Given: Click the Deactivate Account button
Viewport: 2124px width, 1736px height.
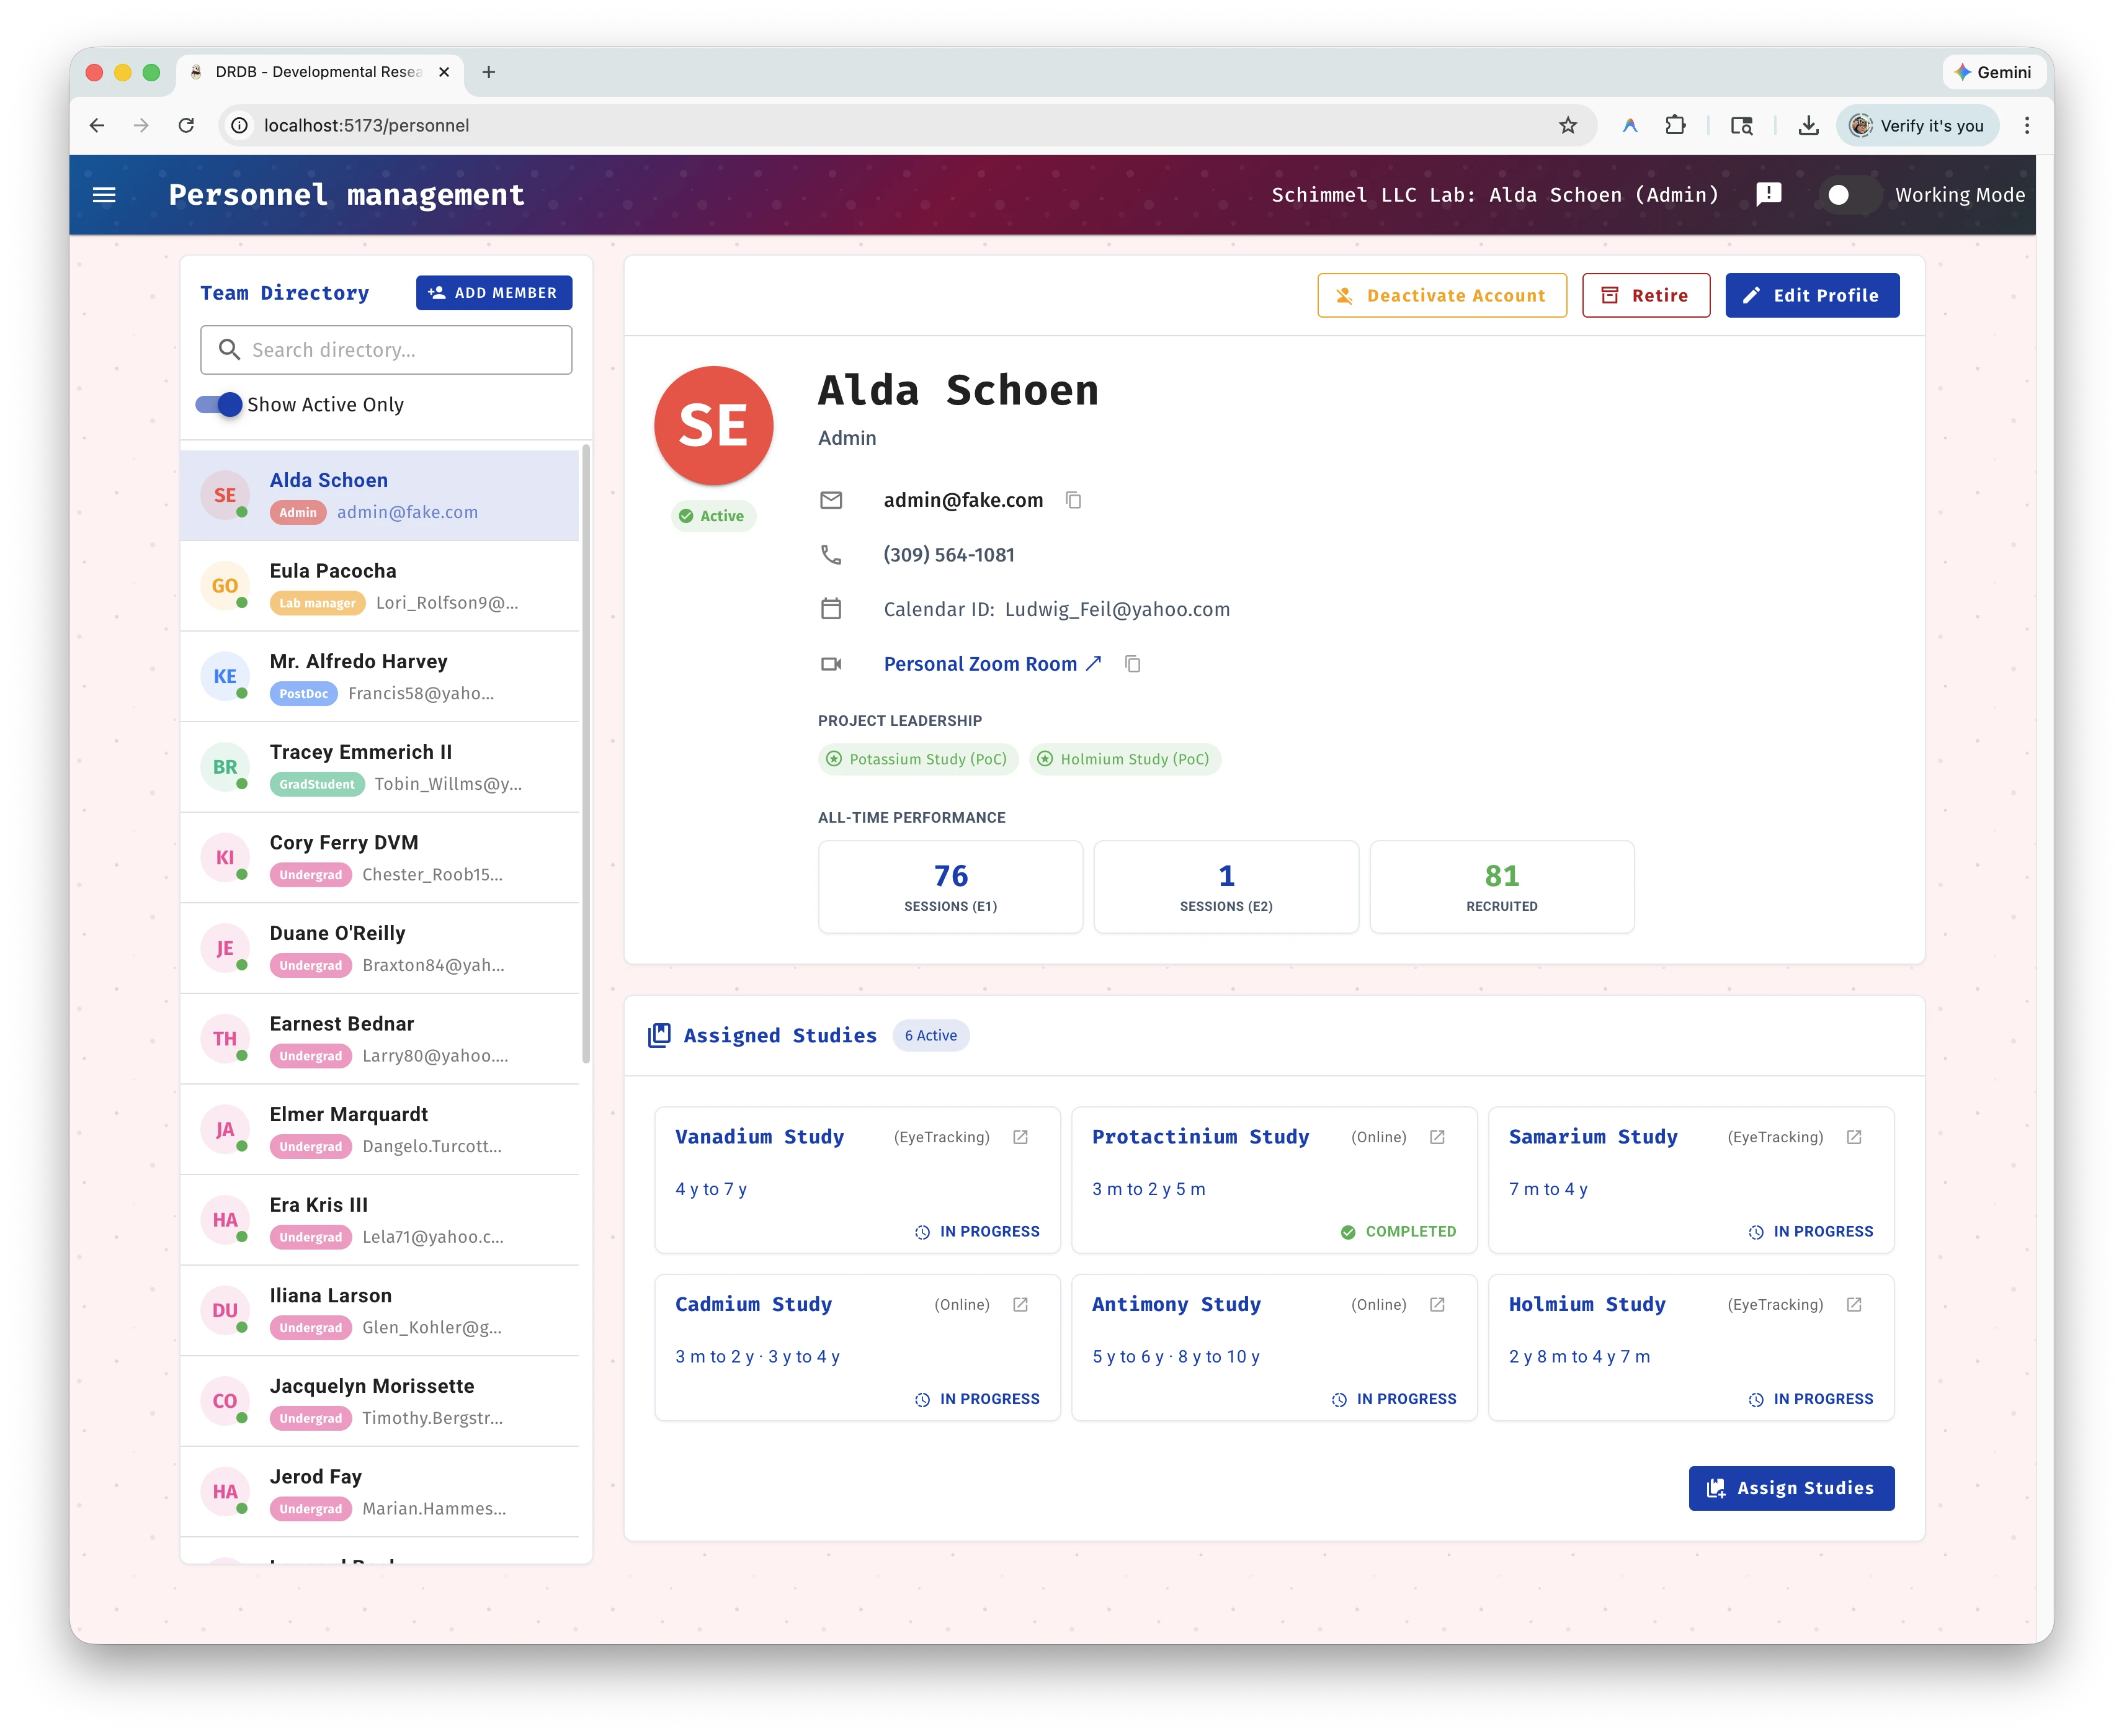Looking at the screenshot, I should (x=1442, y=295).
